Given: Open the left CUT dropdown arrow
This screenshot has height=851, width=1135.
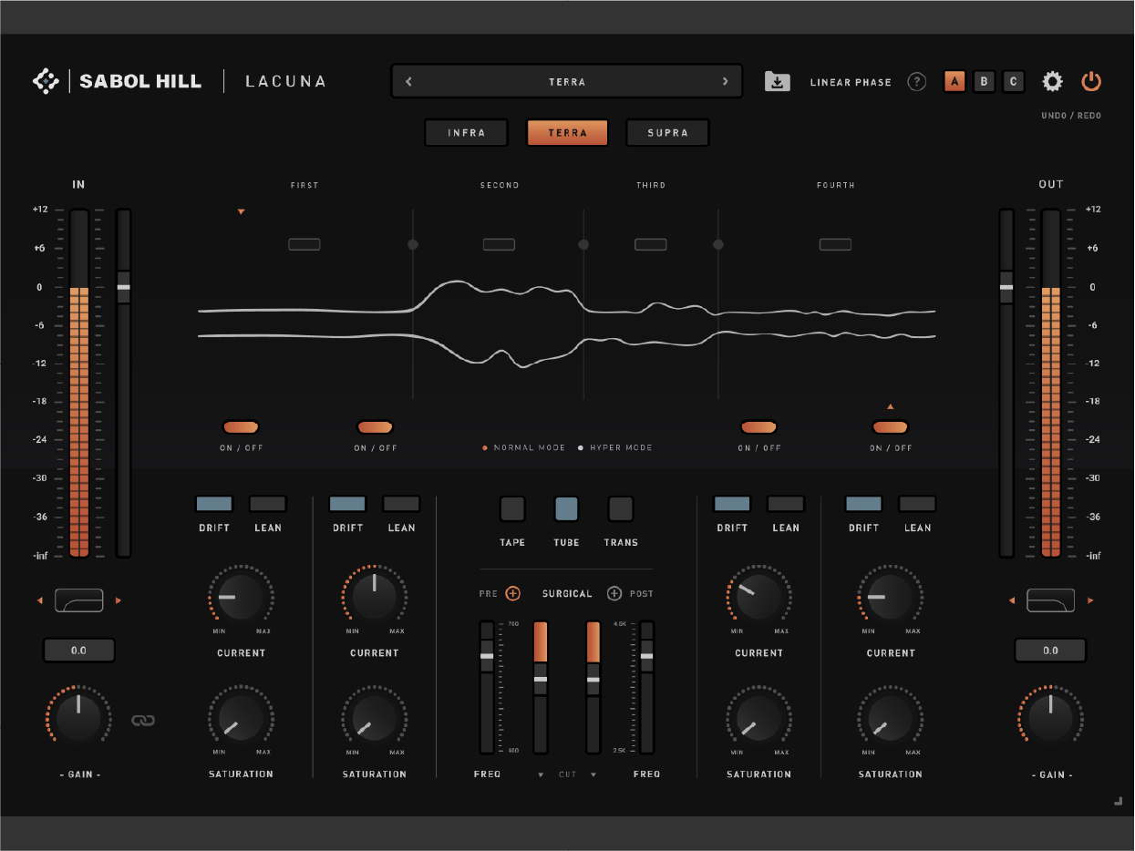Looking at the screenshot, I should [x=541, y=775].
